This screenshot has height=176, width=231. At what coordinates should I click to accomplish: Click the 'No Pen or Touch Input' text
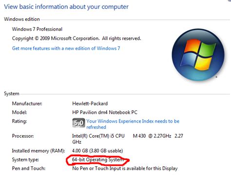125,168
